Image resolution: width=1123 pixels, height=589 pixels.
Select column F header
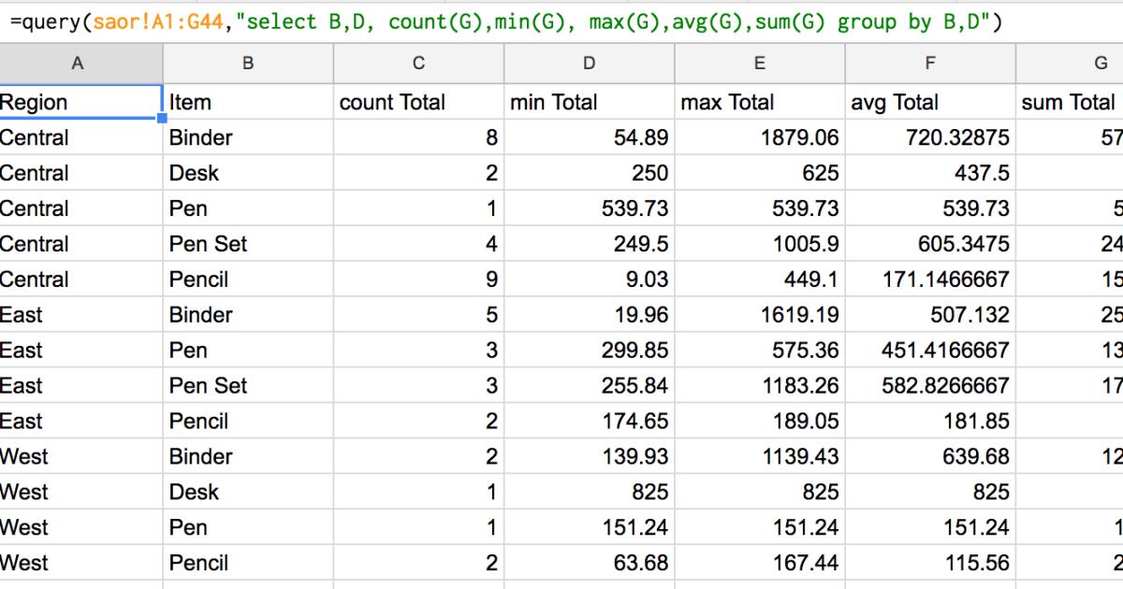pos(929,64)
